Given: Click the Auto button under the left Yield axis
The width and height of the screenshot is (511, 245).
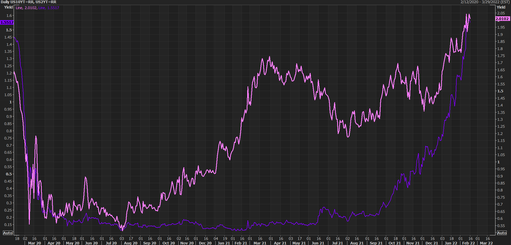Looking at the screenshot, I should click(x=7, y=233).
